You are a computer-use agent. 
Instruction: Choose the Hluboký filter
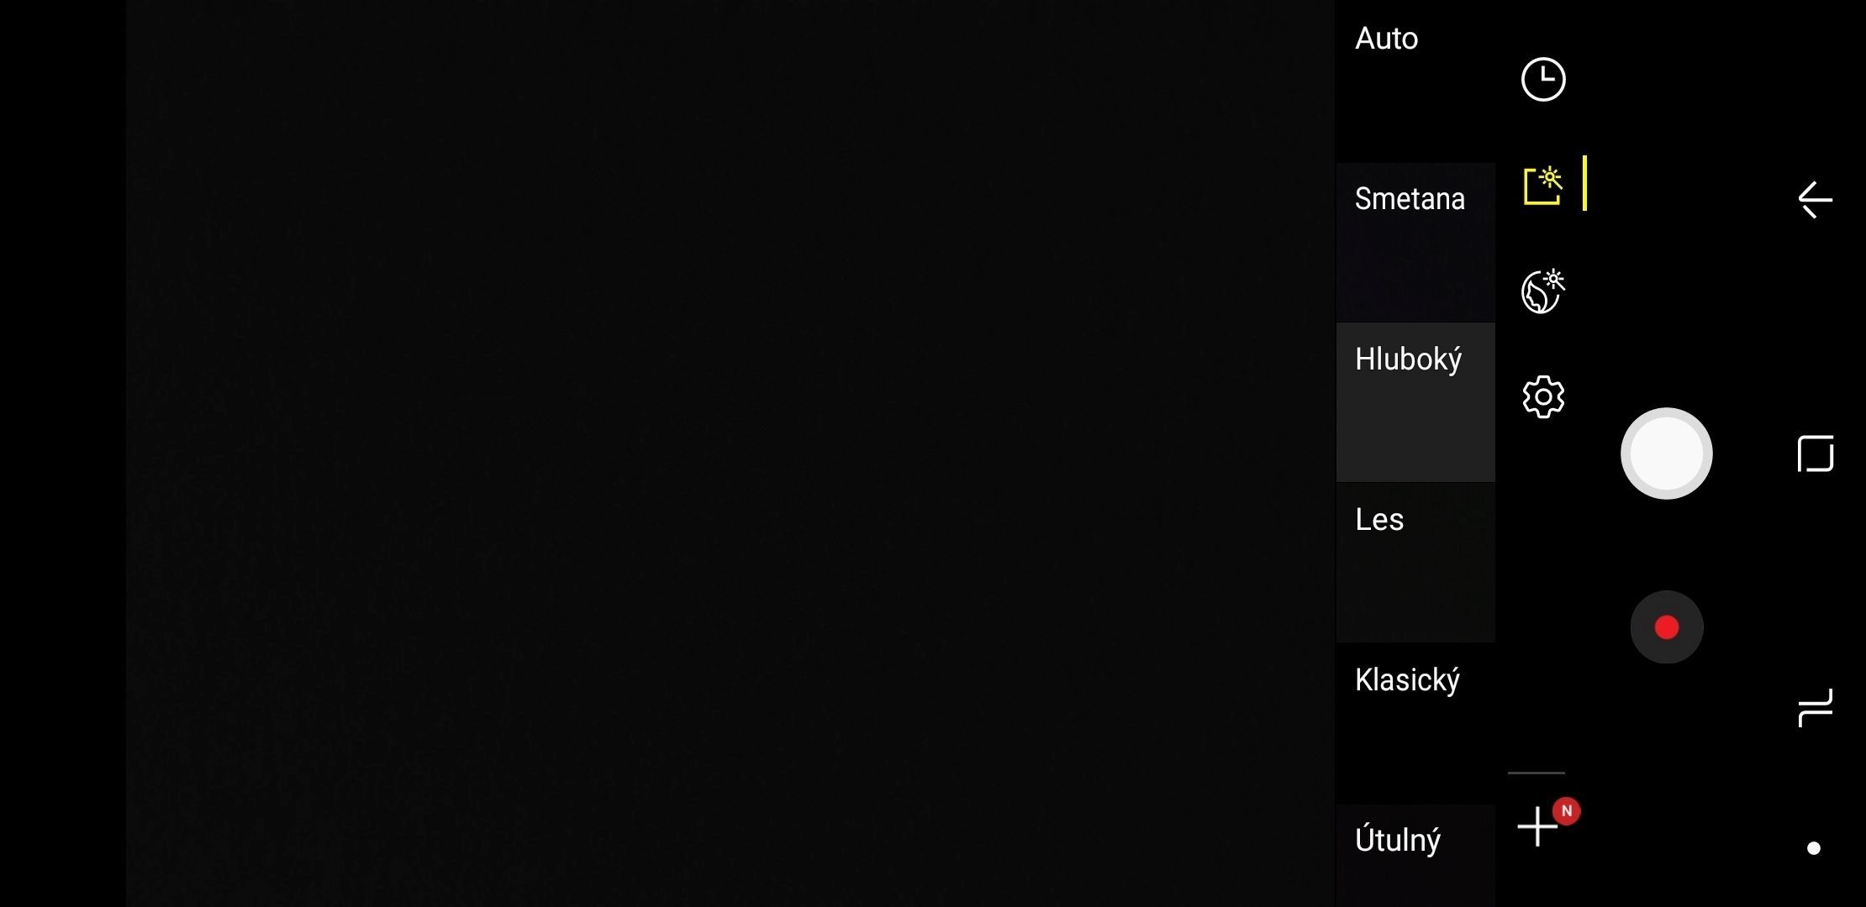tap(1415, 402)
